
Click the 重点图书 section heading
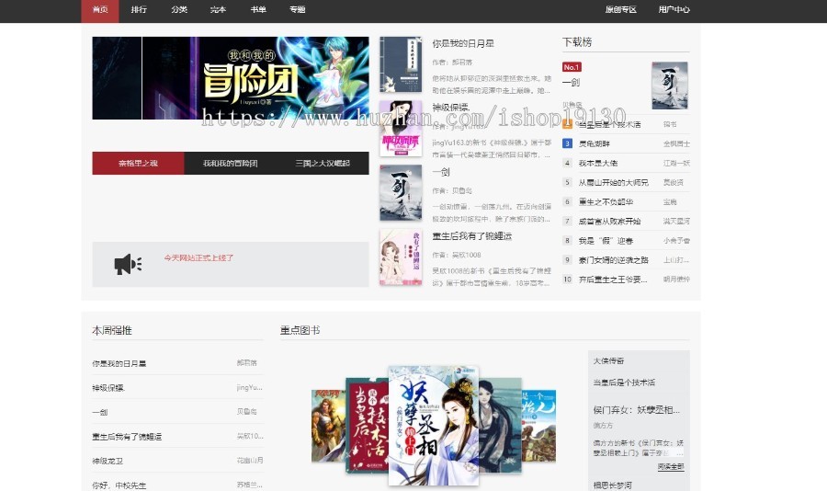click(x=300, y=330)
